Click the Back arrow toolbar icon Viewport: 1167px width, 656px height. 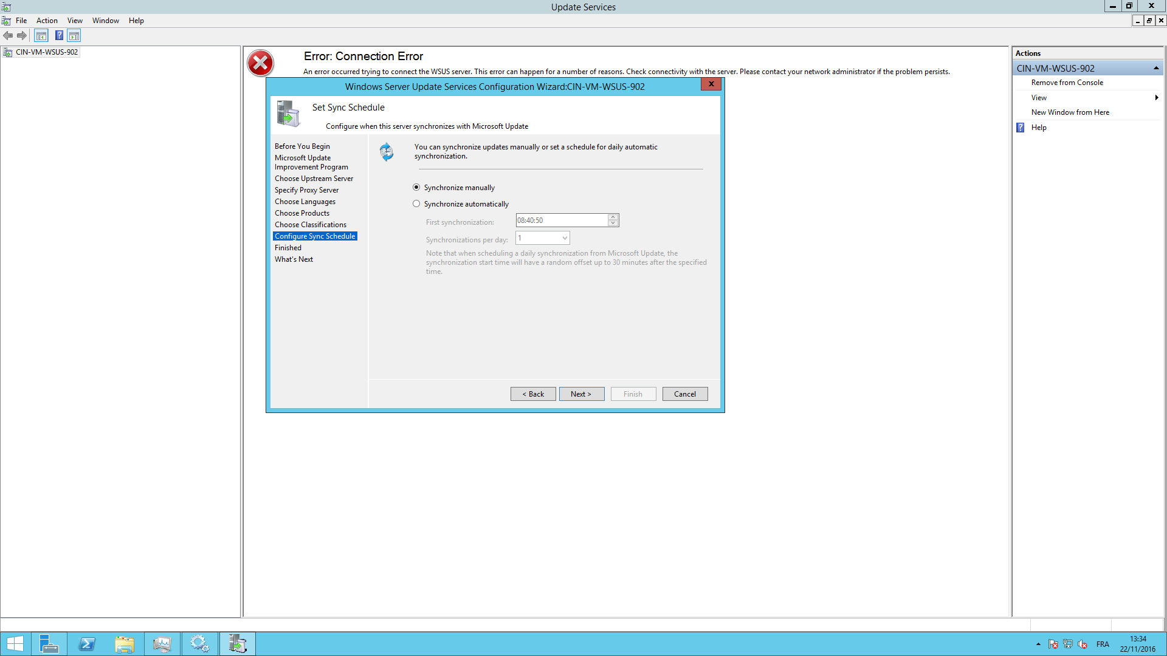pos(8,36)
